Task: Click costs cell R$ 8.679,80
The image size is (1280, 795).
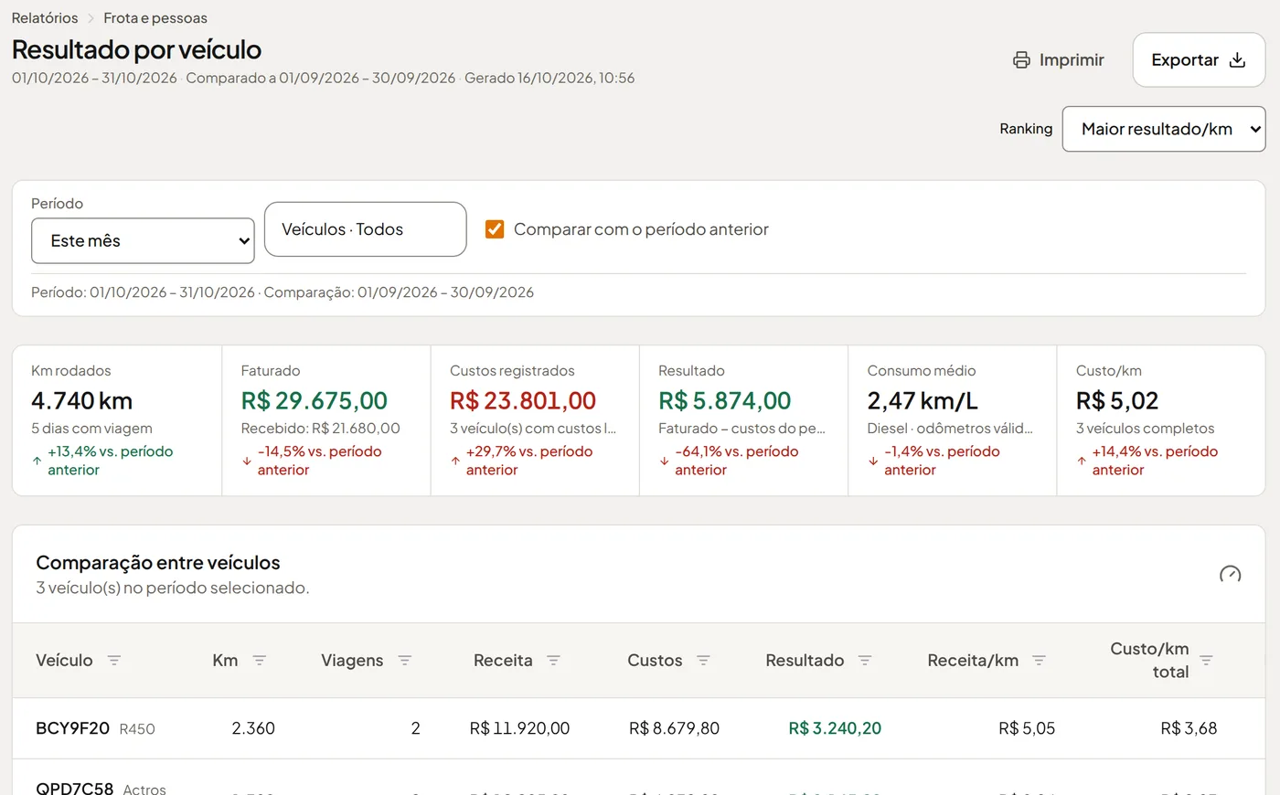Action: coord(674,728)
